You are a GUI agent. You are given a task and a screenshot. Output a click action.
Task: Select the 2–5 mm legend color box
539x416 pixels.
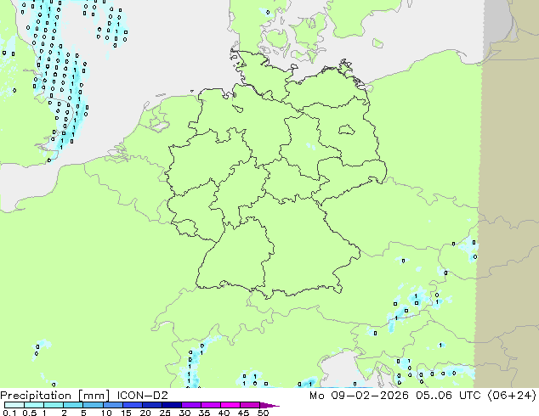click(73, 405)
